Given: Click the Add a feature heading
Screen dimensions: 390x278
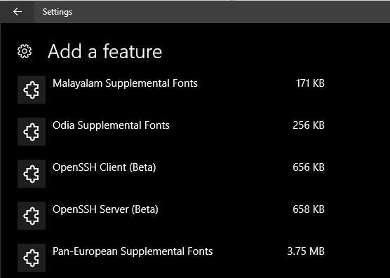Looking at the screenshot, I should coord(105,52).
